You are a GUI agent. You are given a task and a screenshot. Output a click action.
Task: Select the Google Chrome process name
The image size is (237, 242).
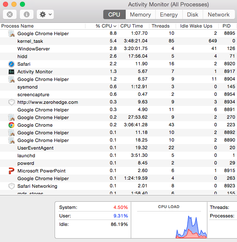[x=35, y=125]
